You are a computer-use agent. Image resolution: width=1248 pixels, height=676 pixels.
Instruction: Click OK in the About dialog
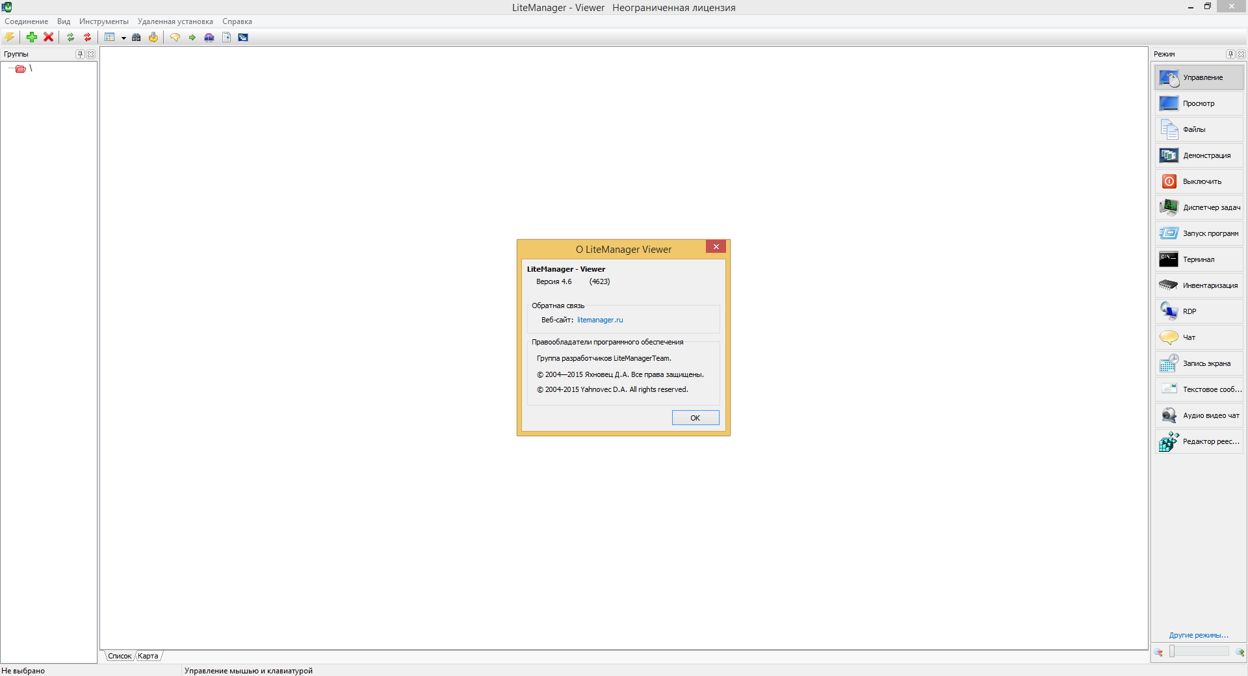tap(695, 418)
